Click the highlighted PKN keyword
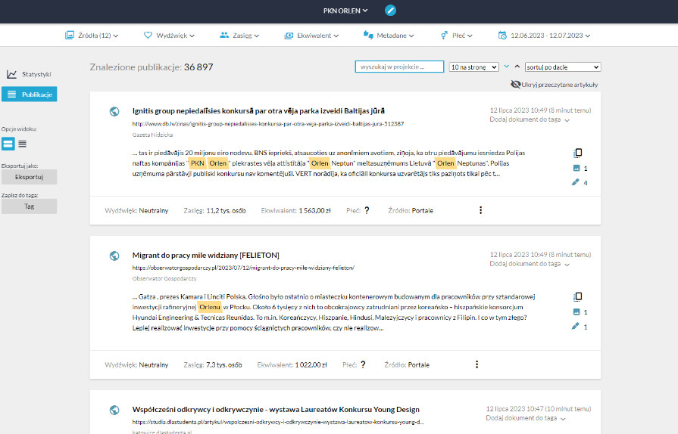678x434 pixels. (197, 163)
